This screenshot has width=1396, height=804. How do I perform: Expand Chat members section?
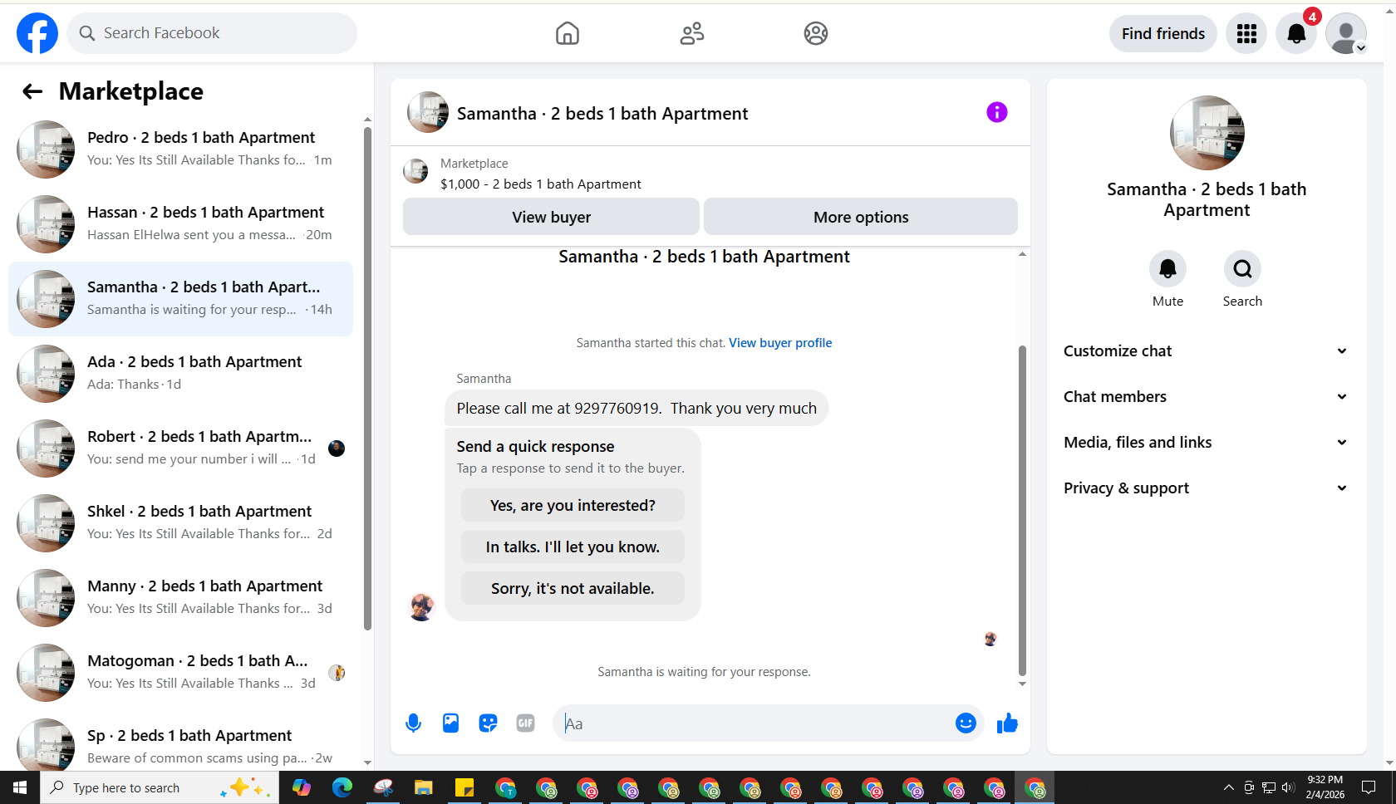[1207, 397]
